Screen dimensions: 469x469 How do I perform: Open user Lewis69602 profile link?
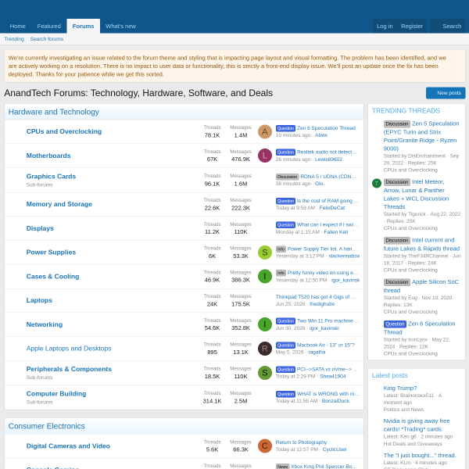tap(328, 159)
